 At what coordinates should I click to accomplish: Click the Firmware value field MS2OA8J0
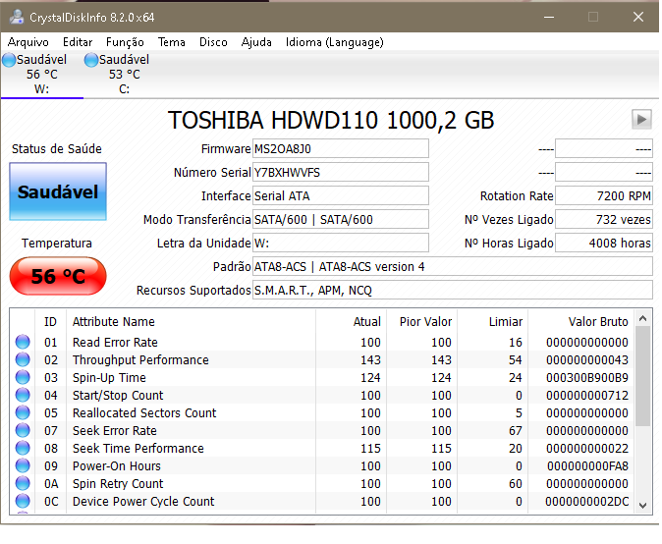340,148
